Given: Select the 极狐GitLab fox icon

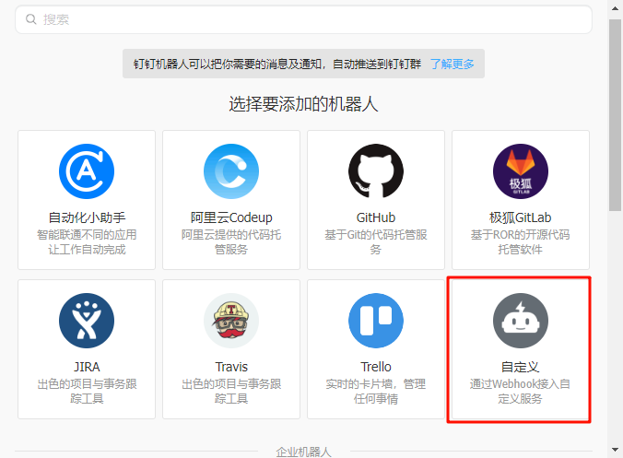Looking at the screenshot, I should (x=521, y=171).
